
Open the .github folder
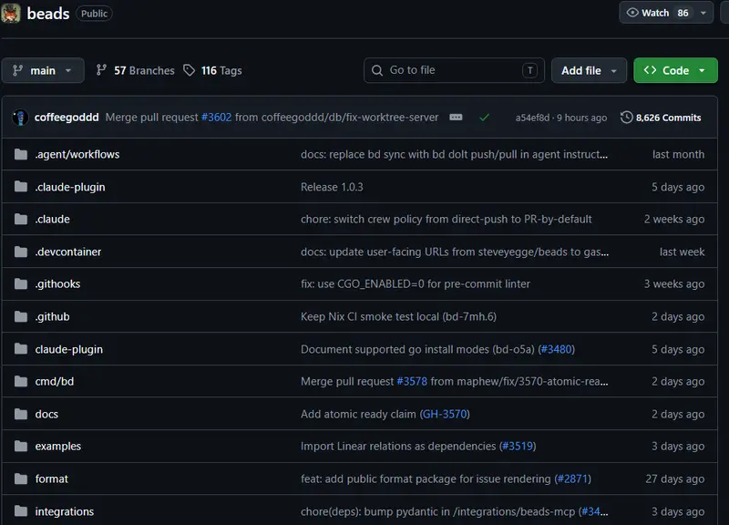53,316
